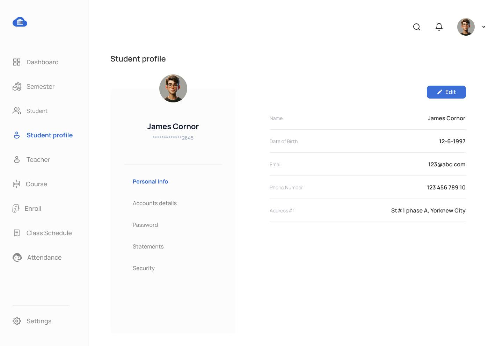This screenshot has height=346, width=503.
Task: Click the Student profile person icon
Action: (x=17, y=135)
